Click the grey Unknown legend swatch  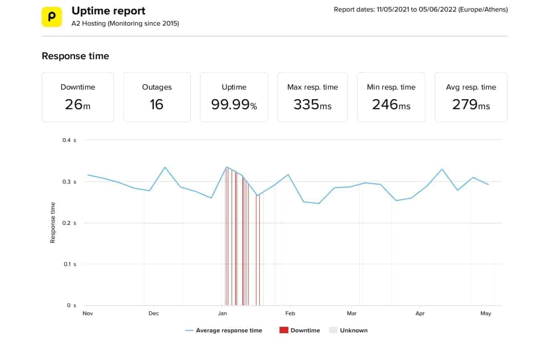click(334, 330)
